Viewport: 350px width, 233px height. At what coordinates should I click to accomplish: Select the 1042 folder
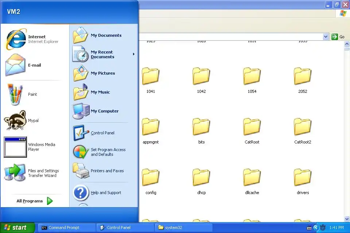201,80
